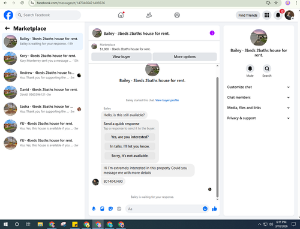Open Windows Task View
The width and height of the screenshot is (300, 229).
click(28, 224)
